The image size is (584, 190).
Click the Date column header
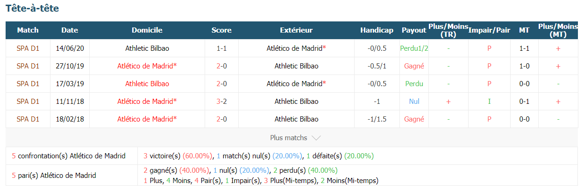70,30
